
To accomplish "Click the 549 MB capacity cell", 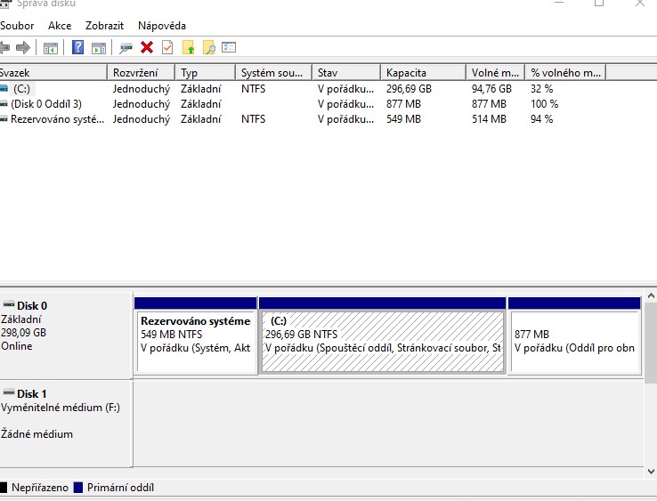I will pyautogui.click(x=403, y=119).
